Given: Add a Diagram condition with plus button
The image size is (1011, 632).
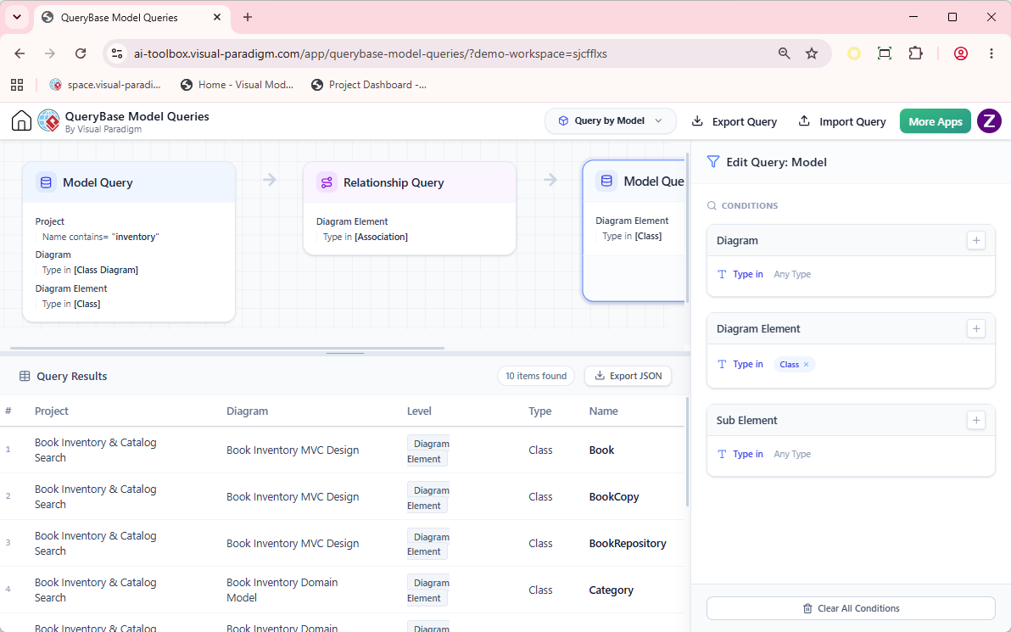Looking at the screenshot, I should coord(976,241).
